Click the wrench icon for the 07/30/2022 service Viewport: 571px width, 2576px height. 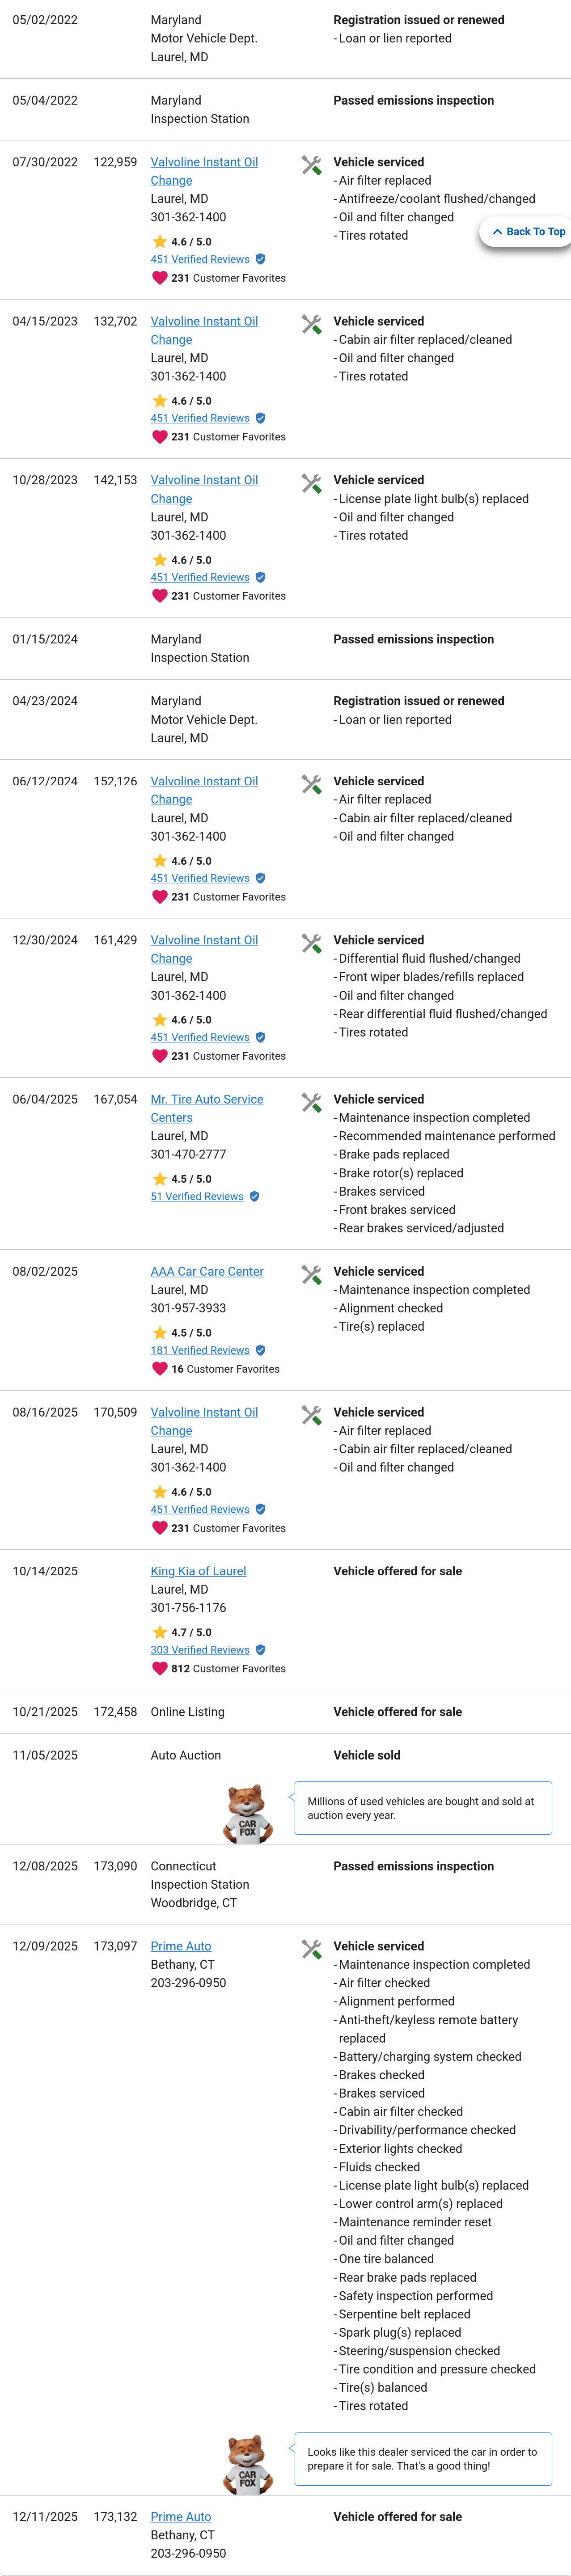click(311, 165)
